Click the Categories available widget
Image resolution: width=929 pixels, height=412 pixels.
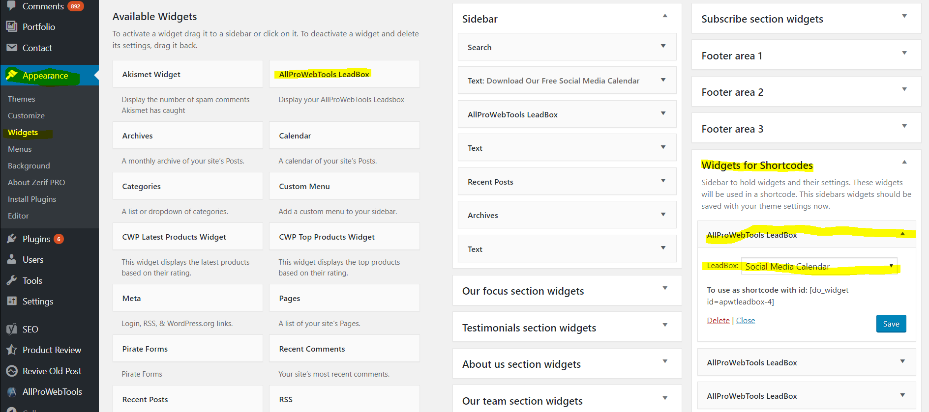188,186
